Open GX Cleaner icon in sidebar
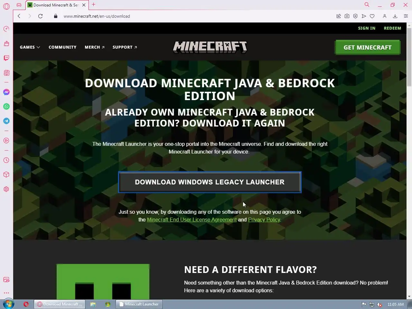412x309 pixels. point(6,43)
